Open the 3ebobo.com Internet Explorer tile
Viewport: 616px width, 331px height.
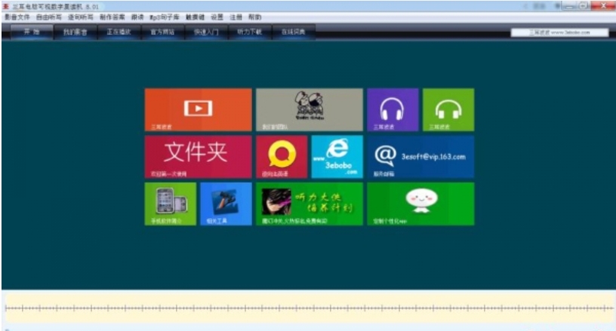pyautogui.click(x=337, y=157)
